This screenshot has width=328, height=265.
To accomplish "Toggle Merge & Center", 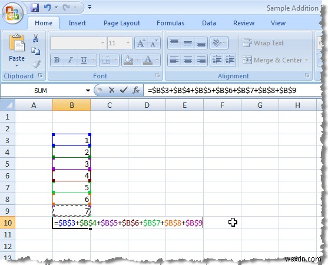I will (273, 60).
